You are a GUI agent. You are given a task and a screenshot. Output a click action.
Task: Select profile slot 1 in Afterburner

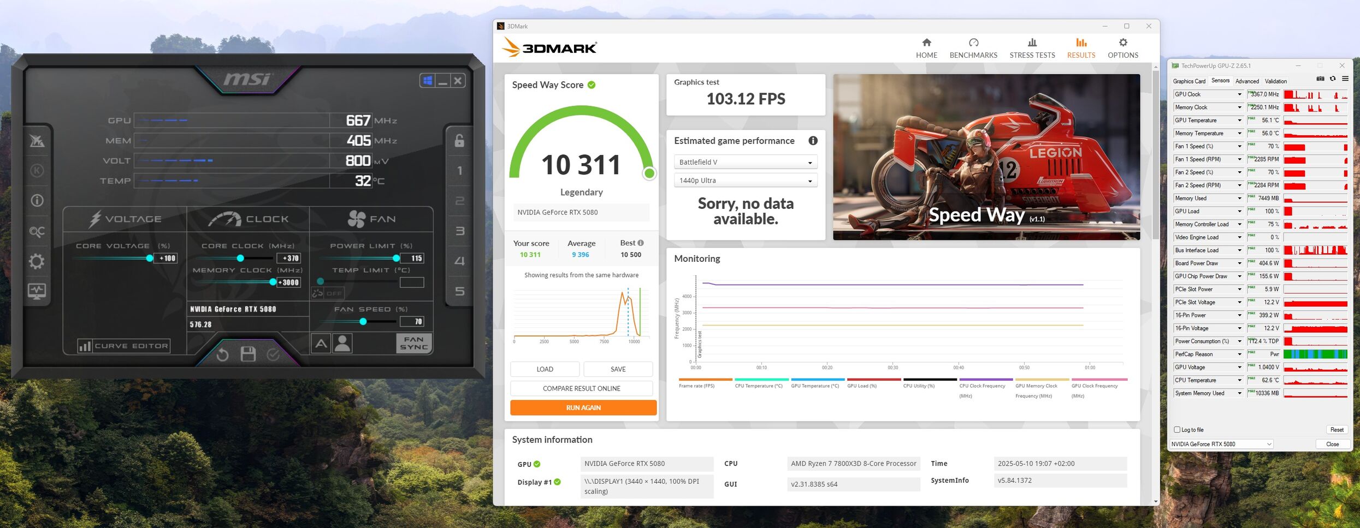[x=459, y=171]
